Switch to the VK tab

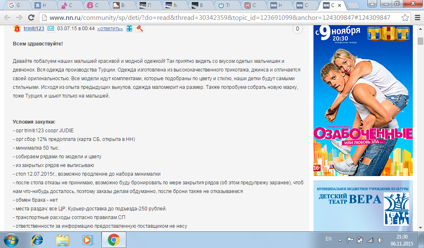(x=44, y=5)
